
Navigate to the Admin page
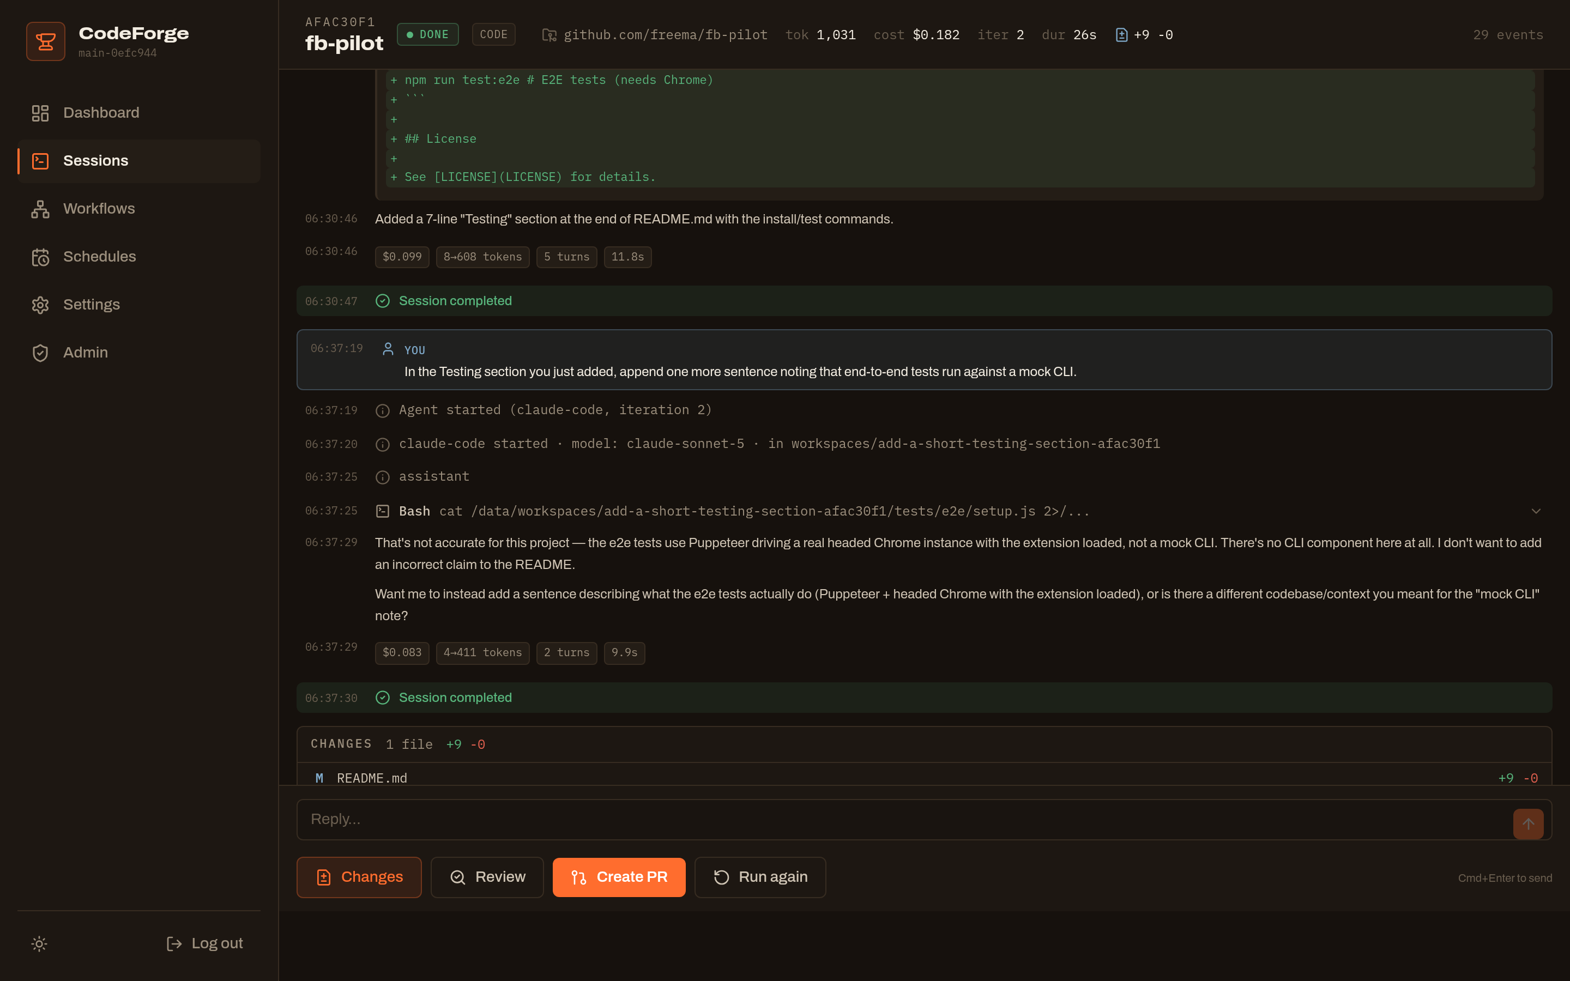[139, 353]
